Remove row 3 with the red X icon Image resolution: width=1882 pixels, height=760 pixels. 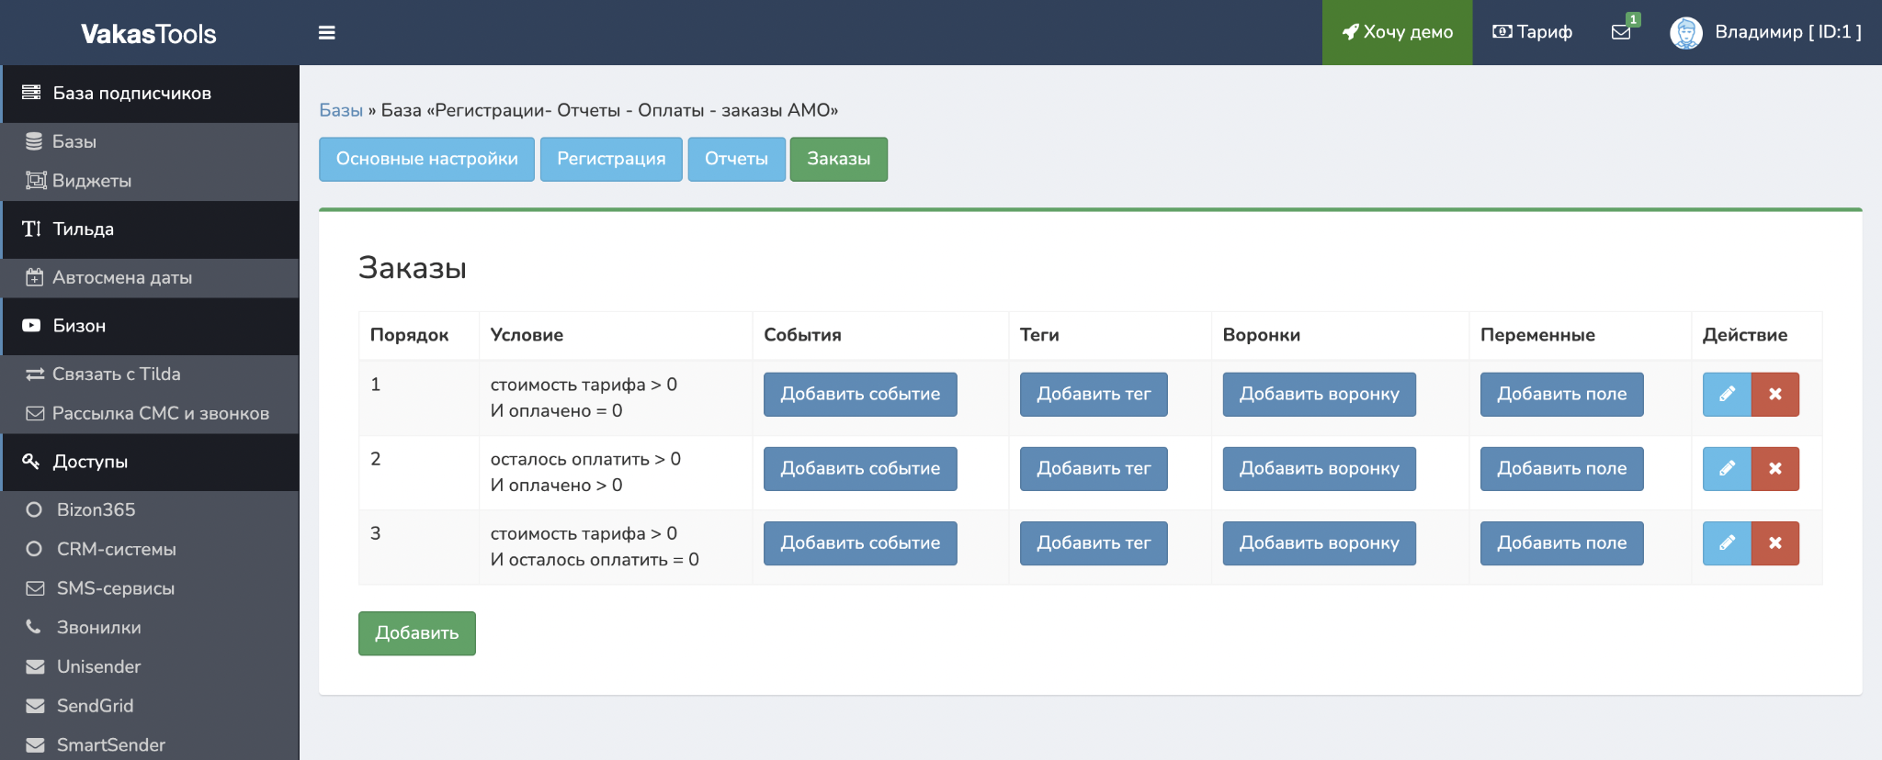(x=1774, y=543)
